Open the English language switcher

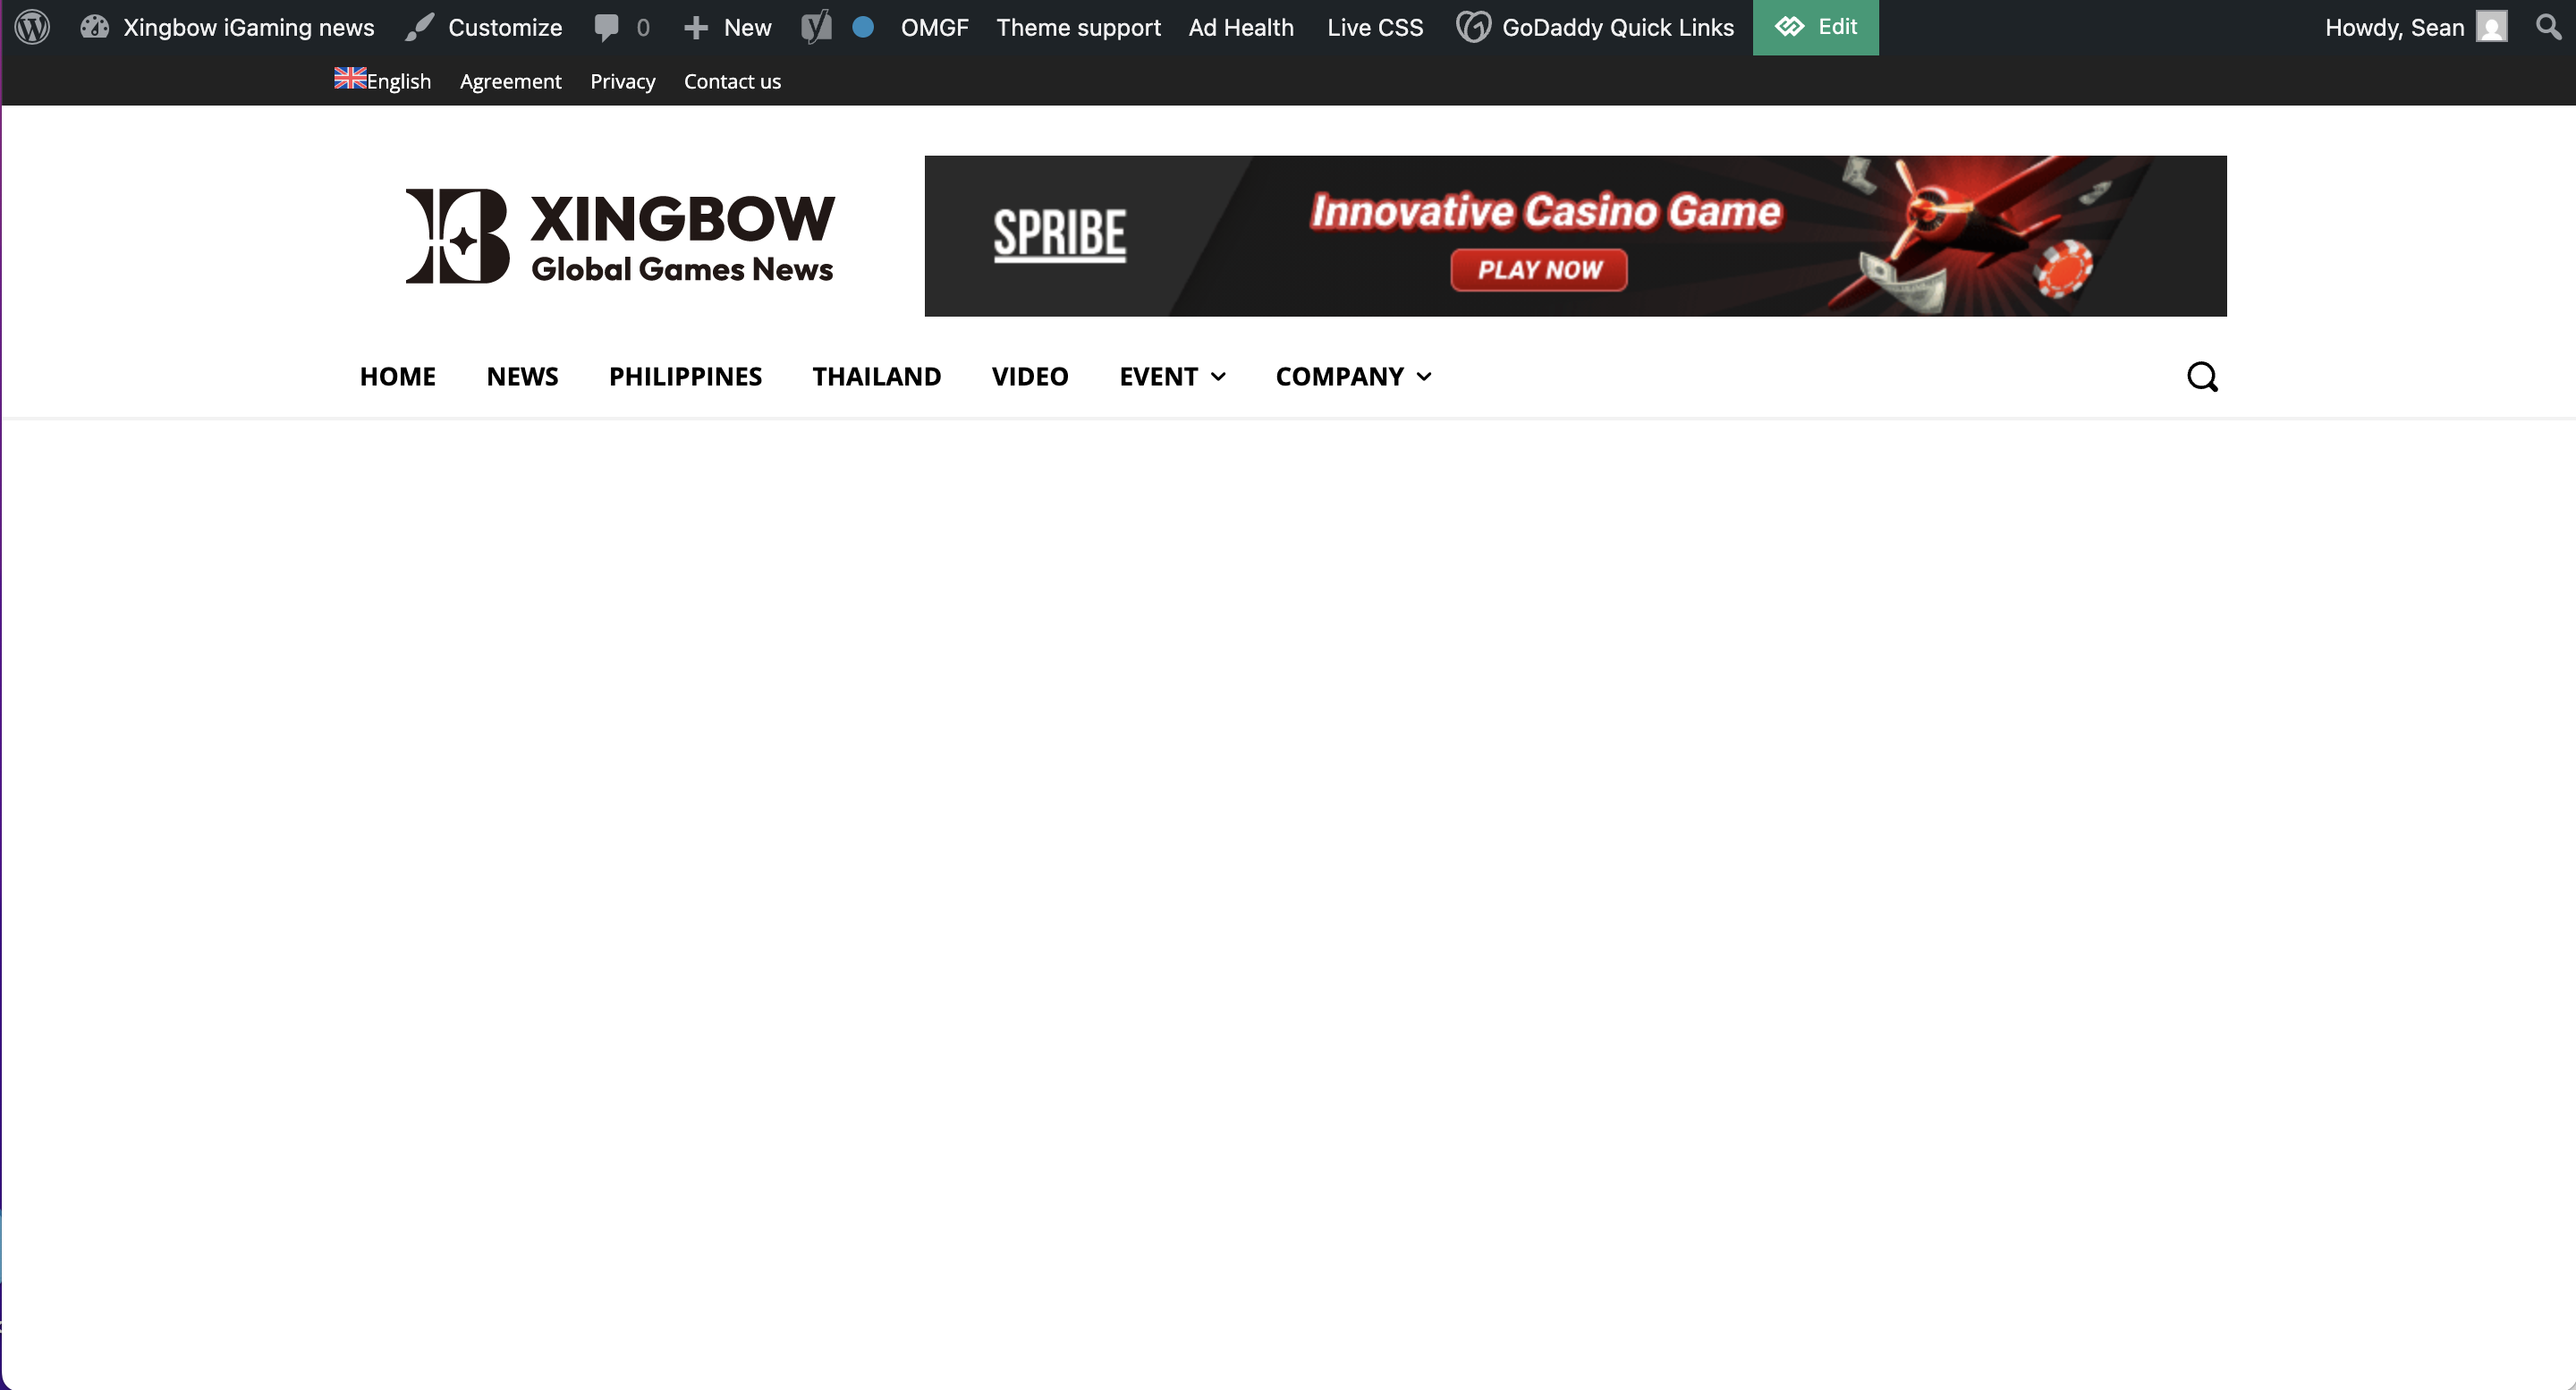click(x=382, y=81)
